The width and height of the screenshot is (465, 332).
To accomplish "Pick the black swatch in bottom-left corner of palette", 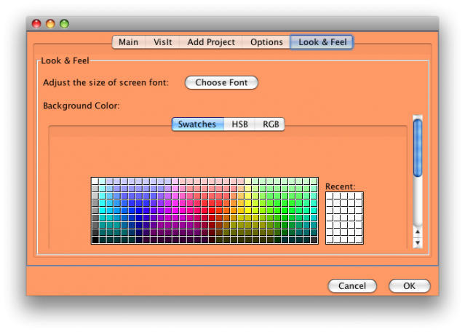I will point(95,240).
